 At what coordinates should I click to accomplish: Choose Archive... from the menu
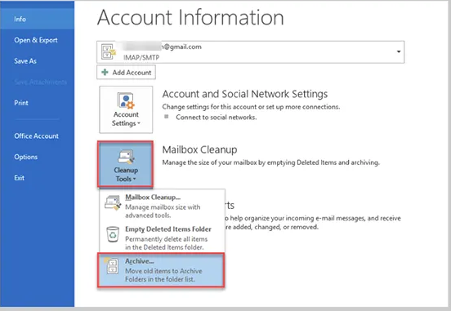(x=161, y=270)
